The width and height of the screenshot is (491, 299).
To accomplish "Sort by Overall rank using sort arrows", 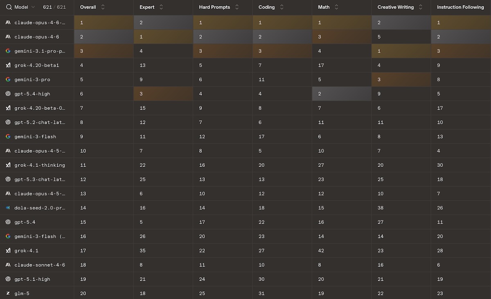I will (x=103, y=7).
